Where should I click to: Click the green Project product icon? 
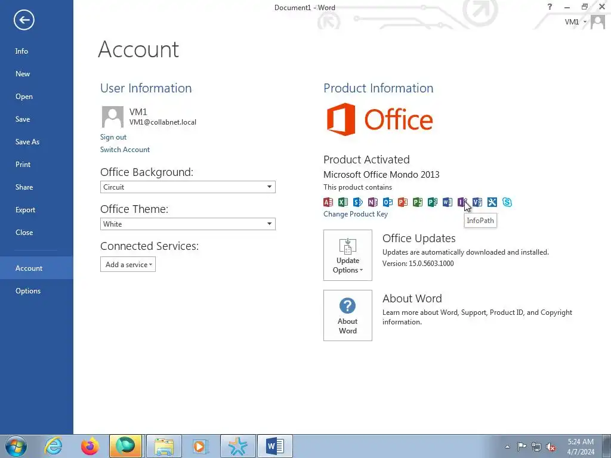pyautogui.click(x=417, y=202)
